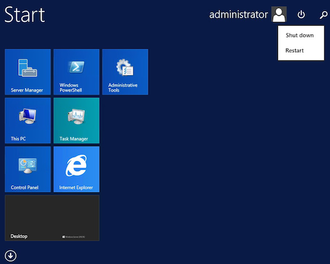330x264 pixels.
Task: Launch the Task Manager tile
Action: coord(76,120)
